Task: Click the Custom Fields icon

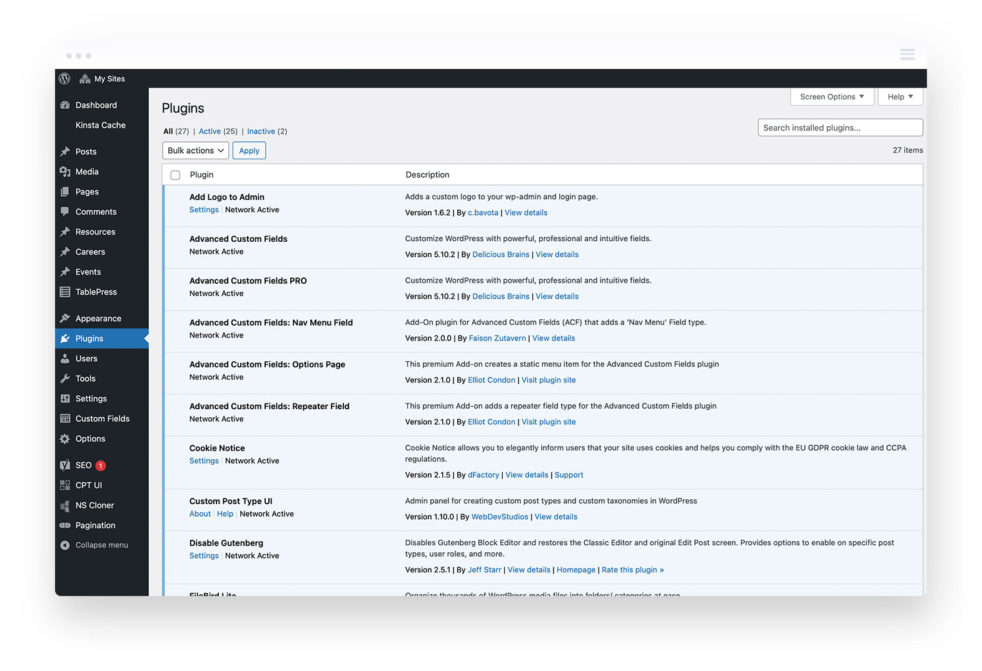Action: point(65,419)
